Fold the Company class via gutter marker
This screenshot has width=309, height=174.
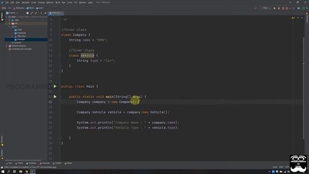[x=60, y=35]
